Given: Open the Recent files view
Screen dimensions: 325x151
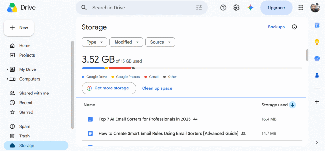Looking at the screenshot, I should (x=26, y=103).
